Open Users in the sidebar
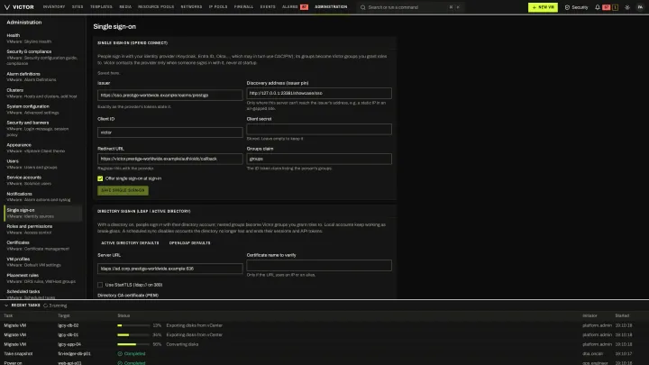Image resolution: width=649 pixels, height=365 pixels. (43, 164)
